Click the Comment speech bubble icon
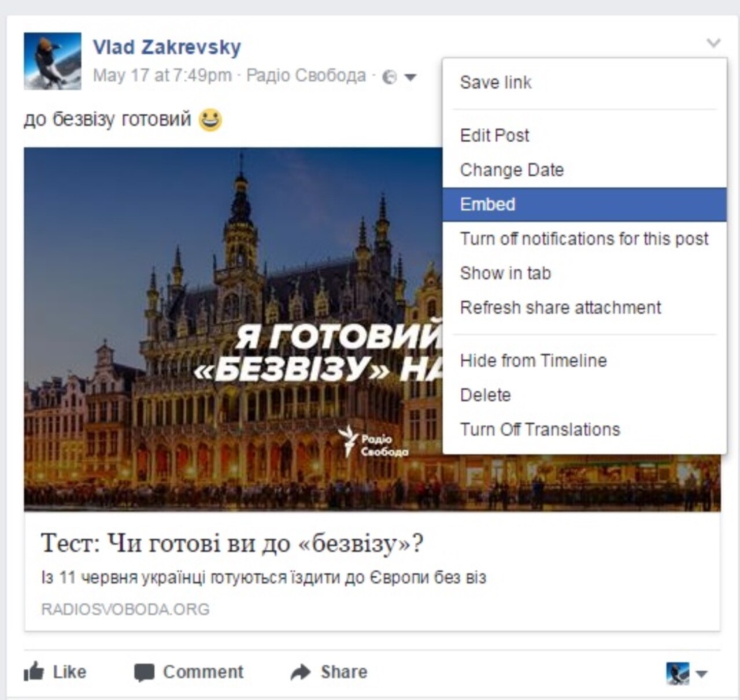This screenshot has width=740, height=700. pos(144,673)
